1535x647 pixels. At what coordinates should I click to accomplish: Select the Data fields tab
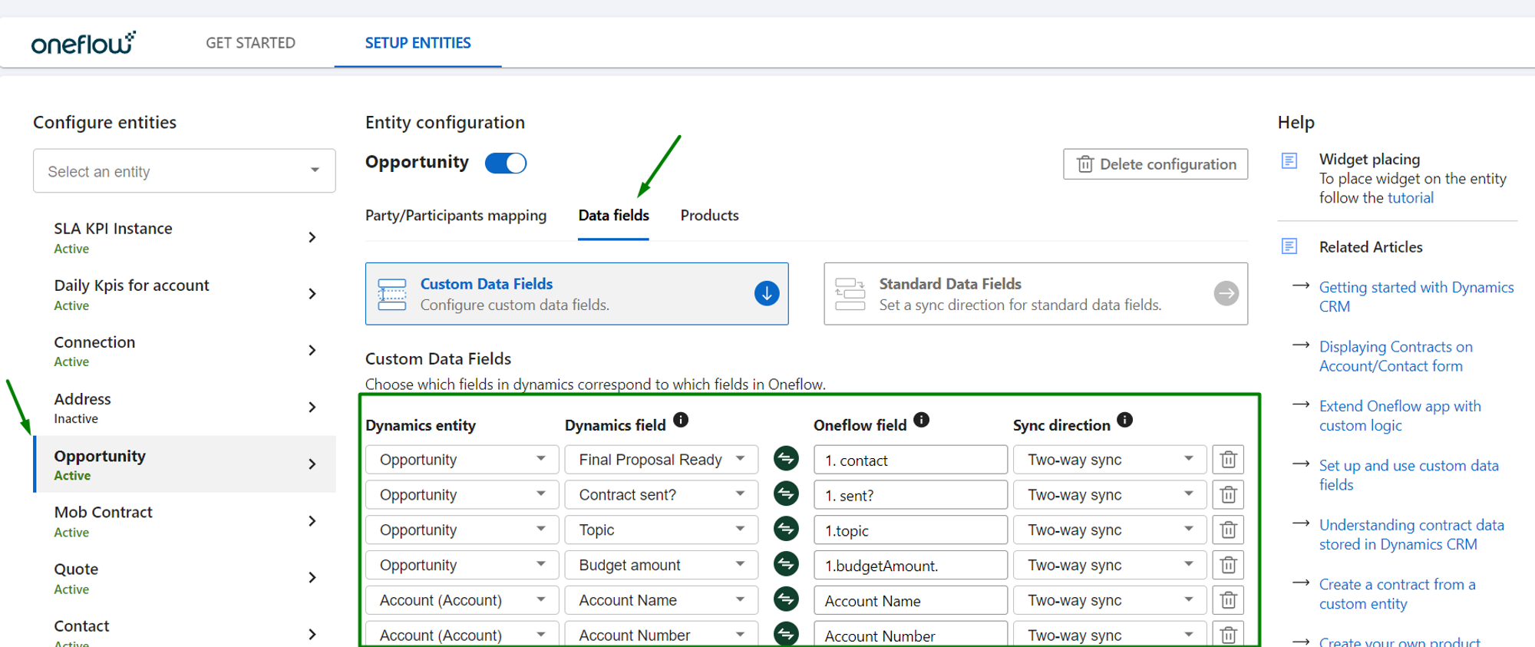coord(613,216)
